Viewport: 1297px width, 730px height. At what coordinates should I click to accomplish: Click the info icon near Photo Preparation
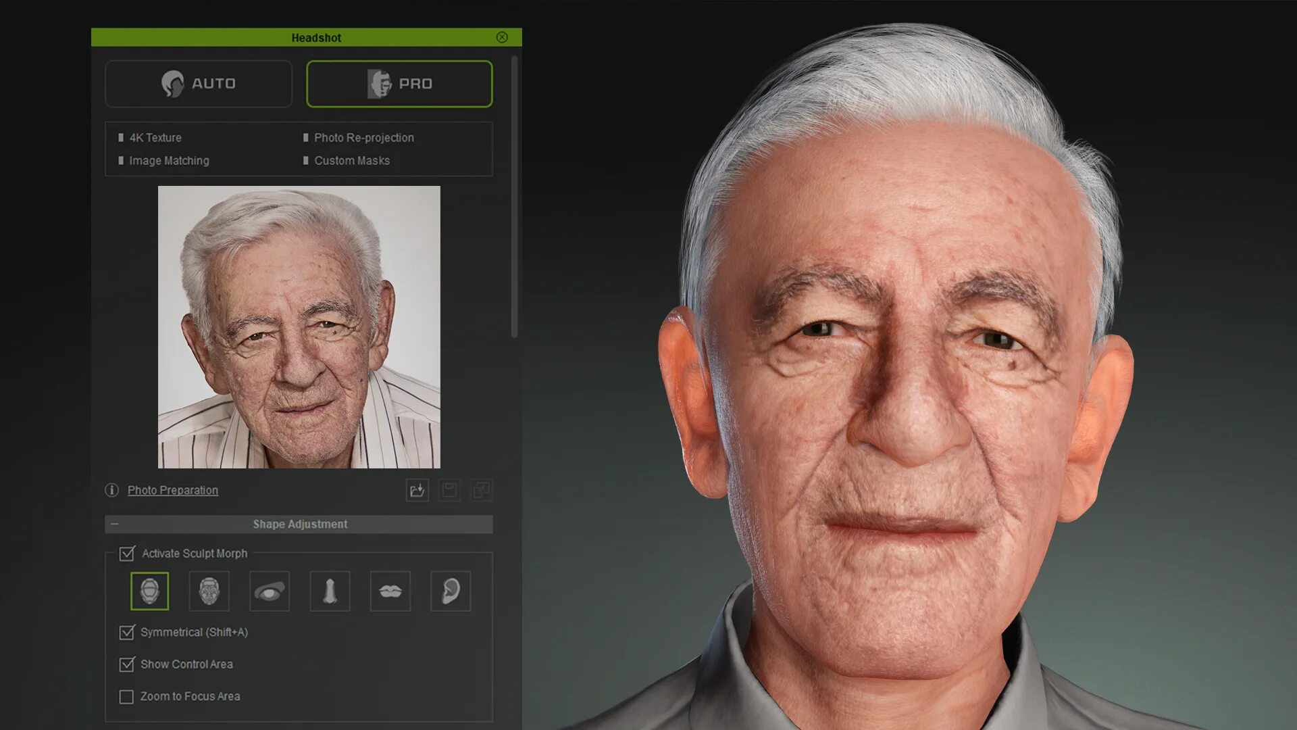(x=112, y=490)
